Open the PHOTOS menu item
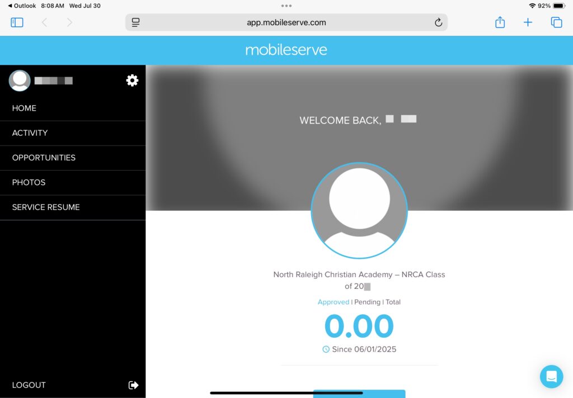573x398 pixels. pos(73,183)
